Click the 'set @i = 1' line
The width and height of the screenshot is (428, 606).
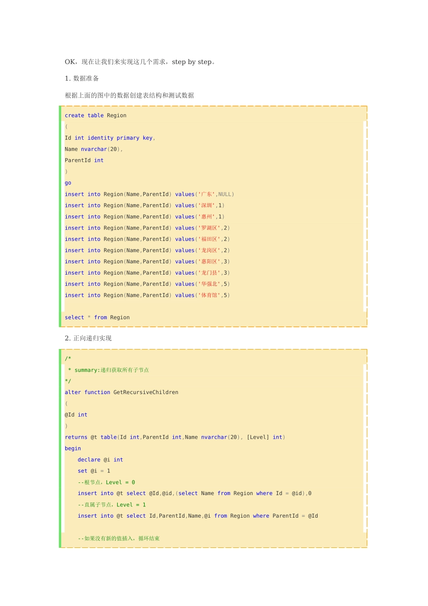pos(94,471)
